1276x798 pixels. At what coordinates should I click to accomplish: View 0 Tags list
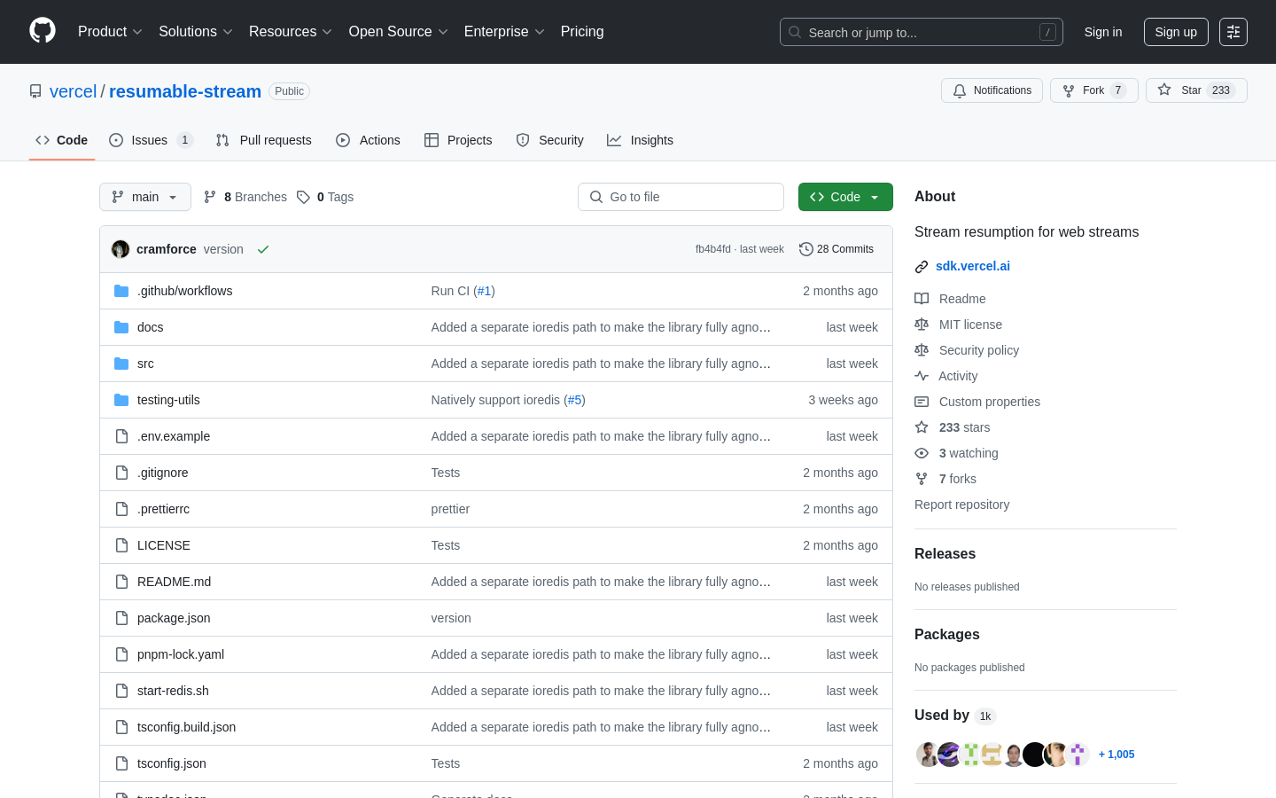coord(325,197)
